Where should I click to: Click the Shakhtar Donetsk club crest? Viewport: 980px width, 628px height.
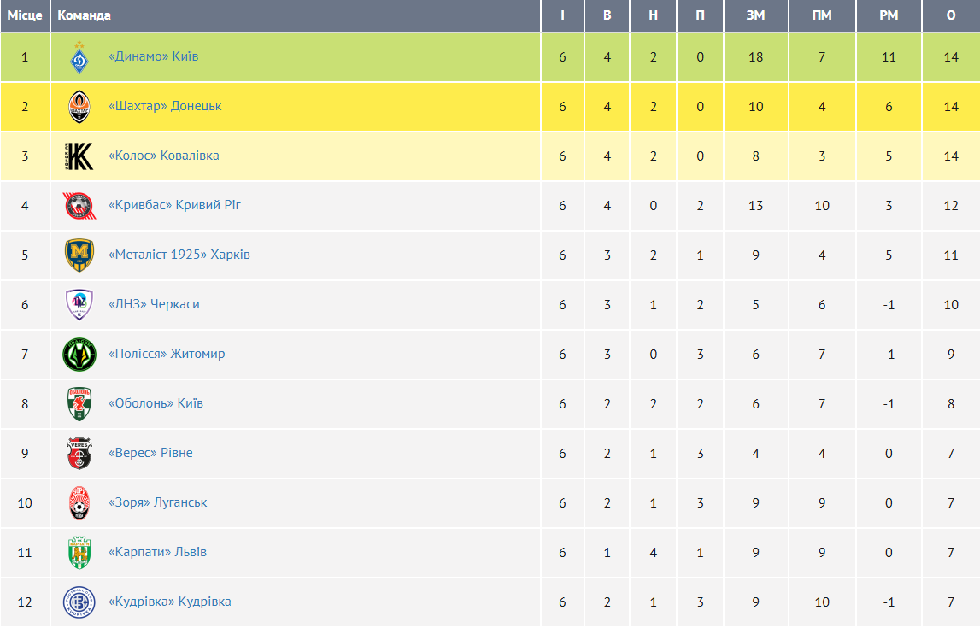(x=79, y=107)
